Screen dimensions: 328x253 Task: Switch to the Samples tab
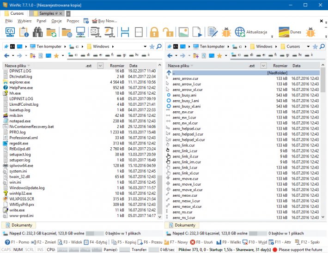tap(47, 13)
